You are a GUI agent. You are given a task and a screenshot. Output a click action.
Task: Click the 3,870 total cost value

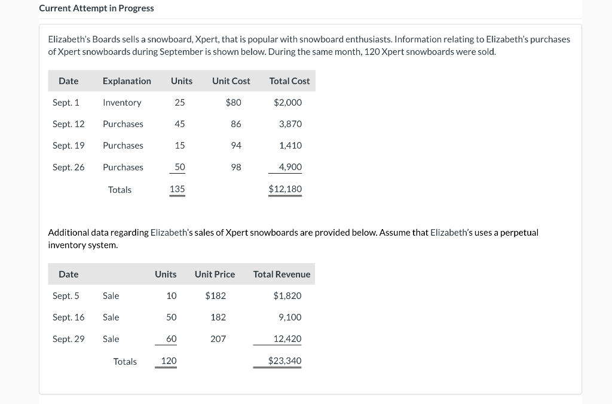[x=290, y=124]
